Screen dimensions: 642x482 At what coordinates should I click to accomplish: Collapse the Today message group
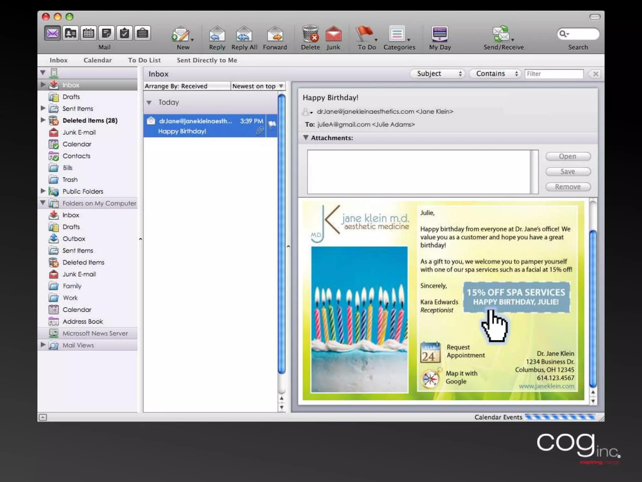(149, 103)
